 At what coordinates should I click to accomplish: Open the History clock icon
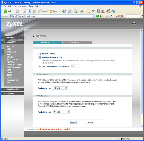[64, 11]
